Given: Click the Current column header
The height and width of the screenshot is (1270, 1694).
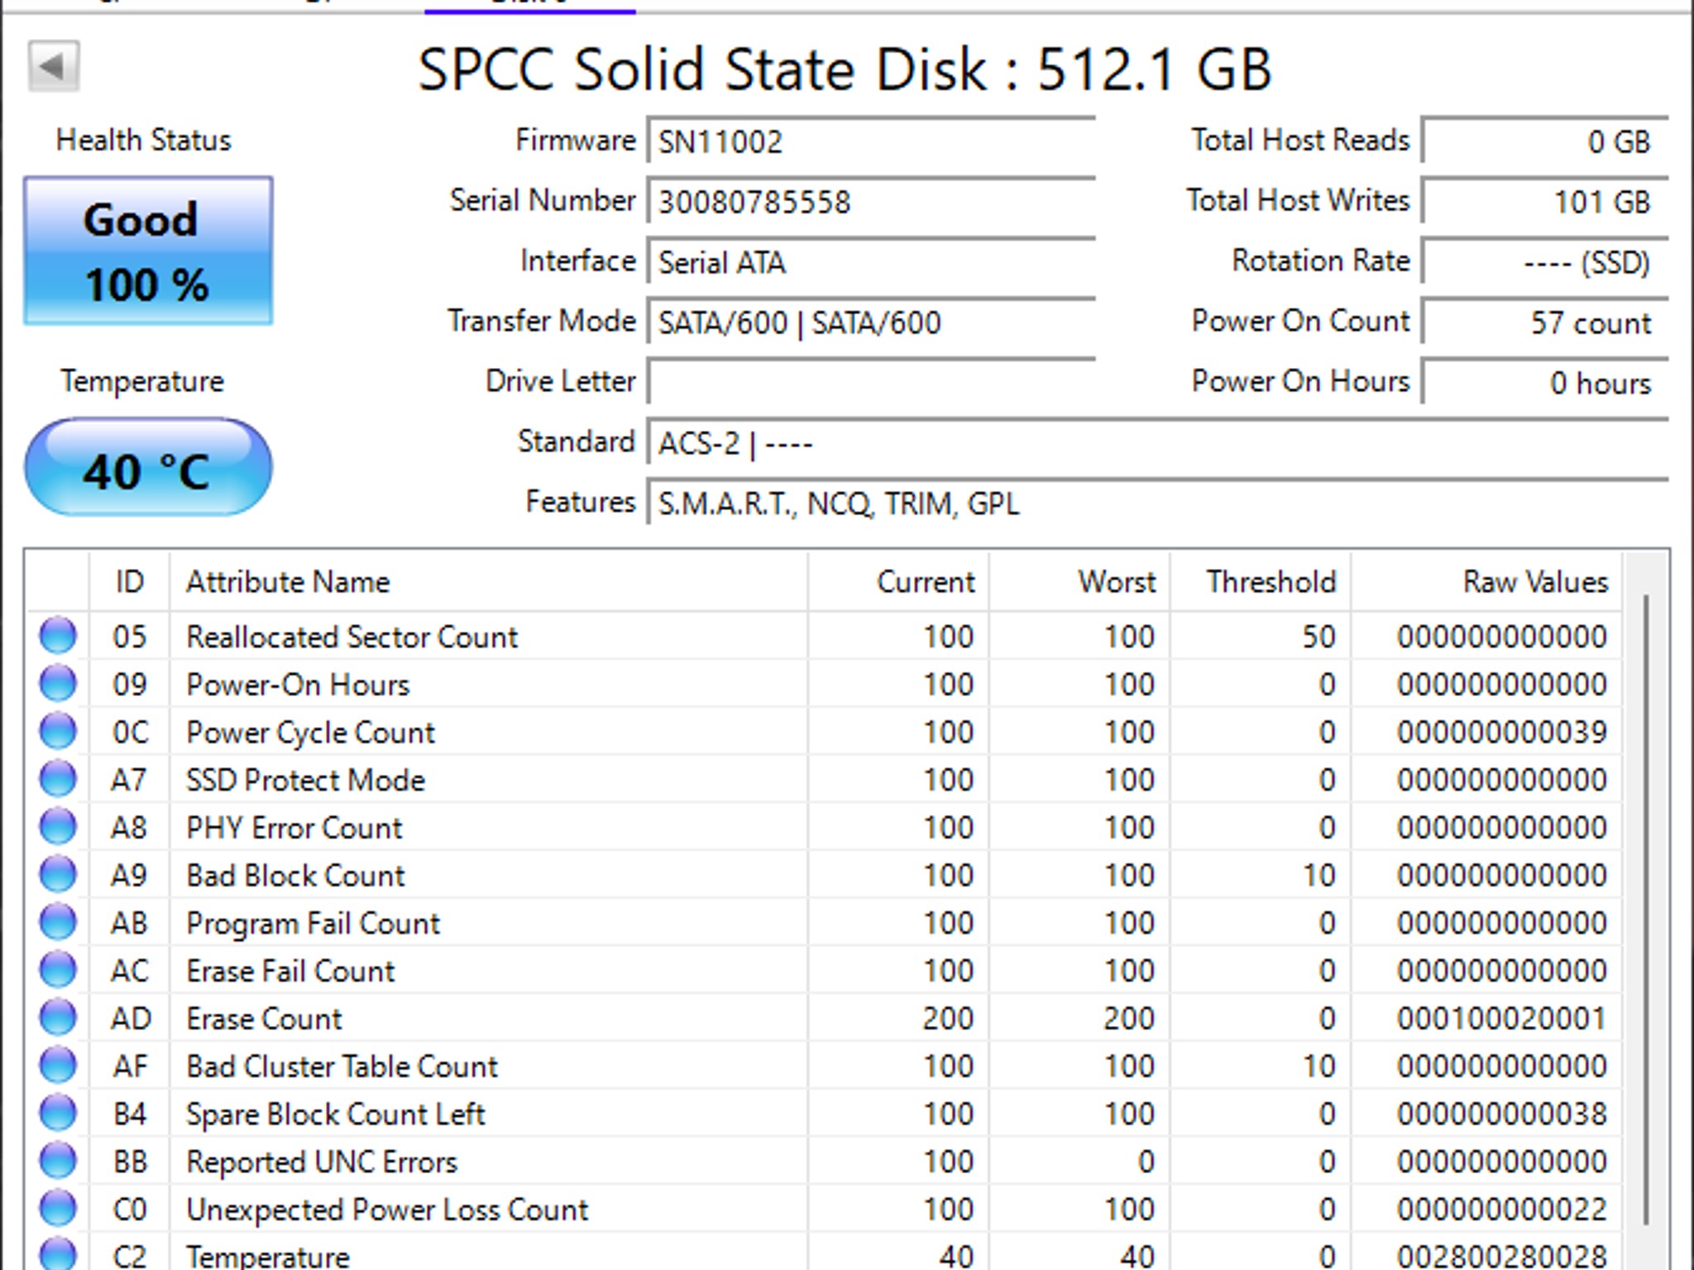Looking at the screenshot, I should (898, 582).
